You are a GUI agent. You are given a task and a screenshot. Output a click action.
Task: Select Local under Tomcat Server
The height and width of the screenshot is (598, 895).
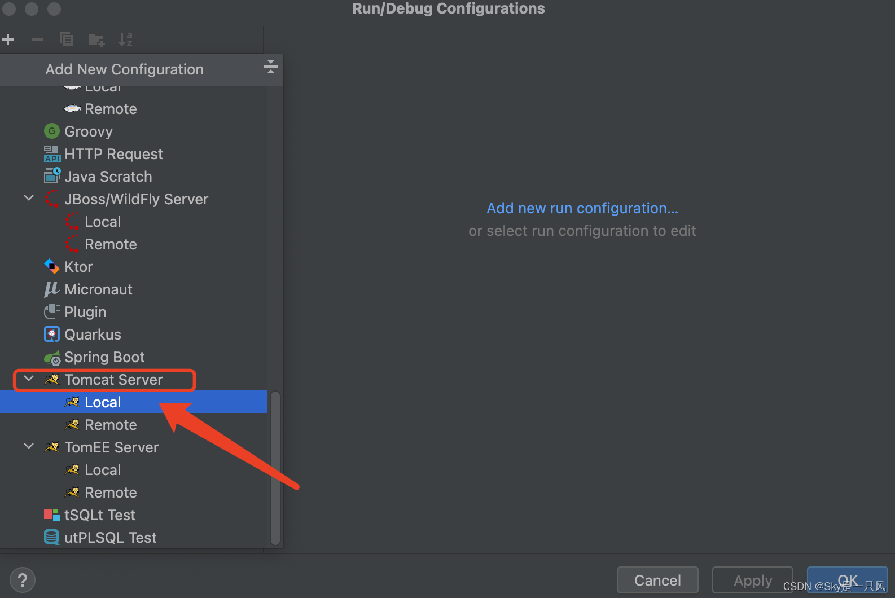[x=134, y=402]
